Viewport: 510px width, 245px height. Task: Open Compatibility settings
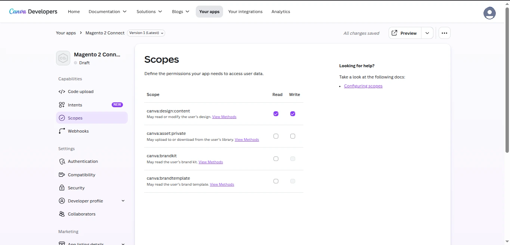pyautogui.click(x=92, y=175)
